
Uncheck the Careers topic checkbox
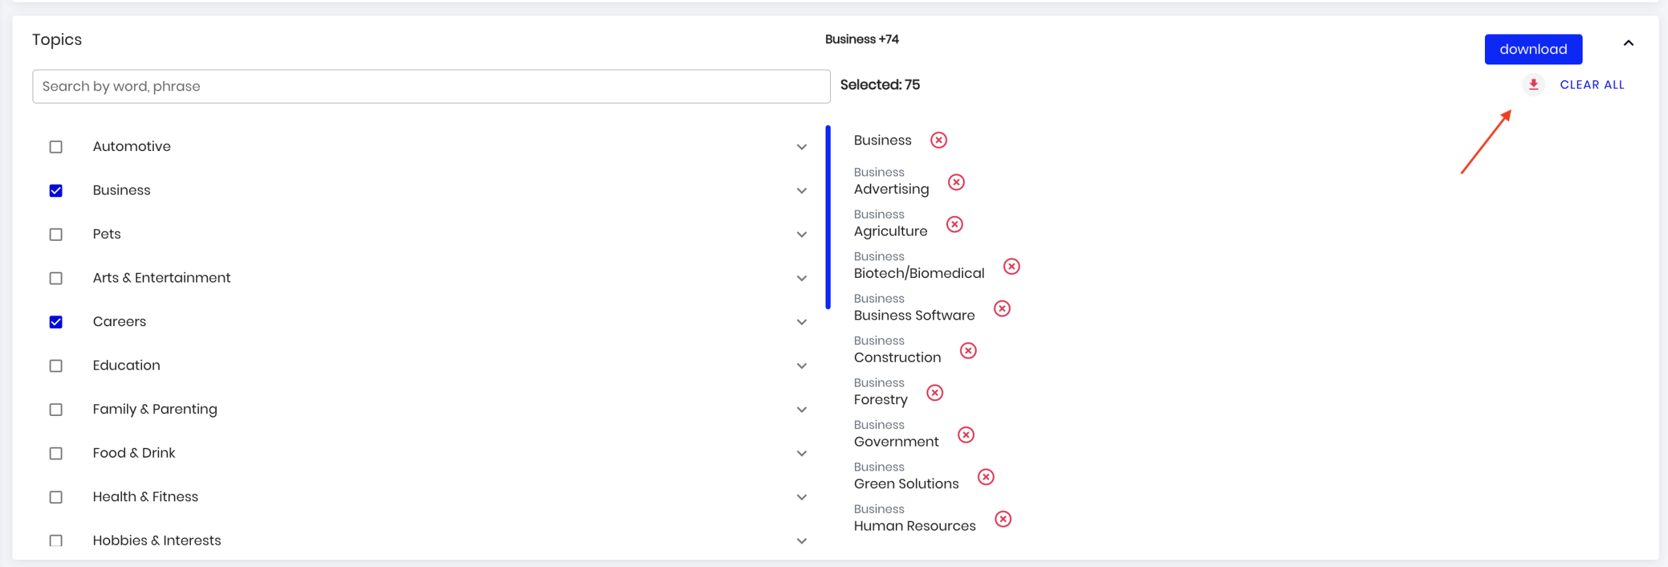coord(56,322)
